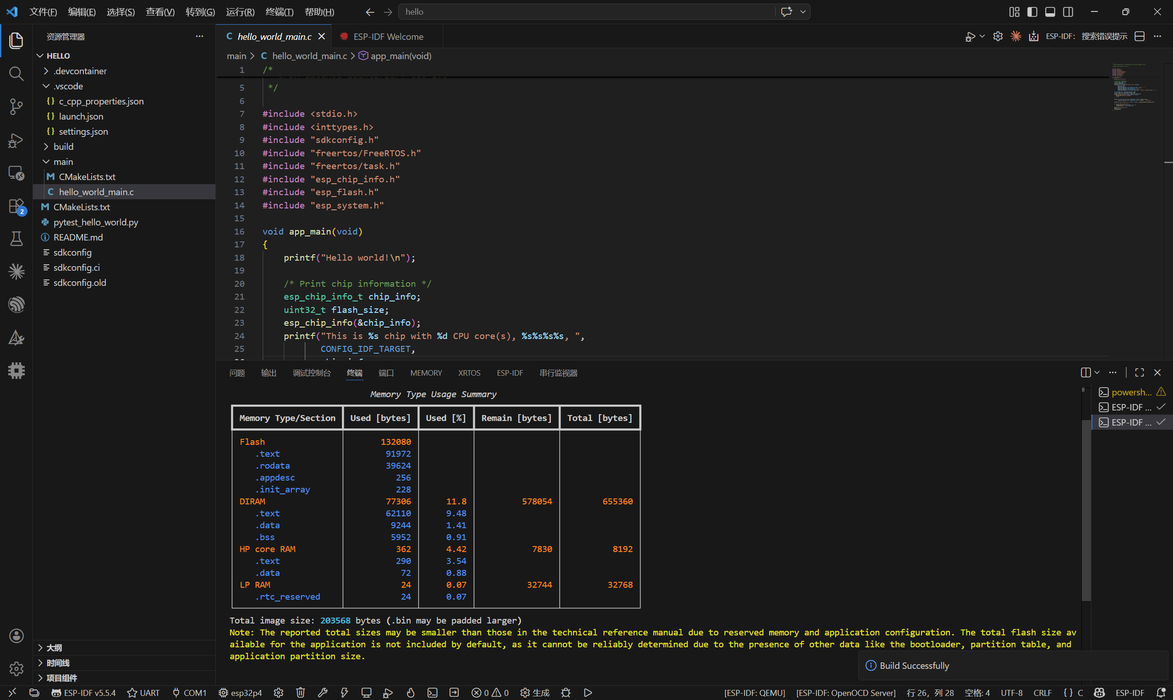Click the terminal panel vertical scrollbar
This screenshot has width=1173, height=700.
tap(1086, 509)
